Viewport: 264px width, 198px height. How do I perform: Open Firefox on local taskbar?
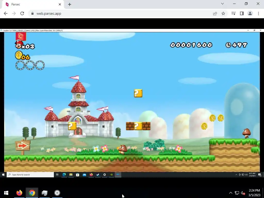click(x=19, y=193)
